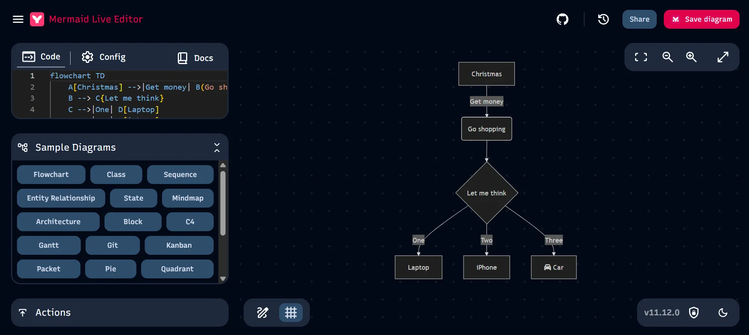Viewport: 749px width, 335px height.
Task: Click the sample list scroll-down arrow
Action: pyautogui.click(x=223, y=279)
